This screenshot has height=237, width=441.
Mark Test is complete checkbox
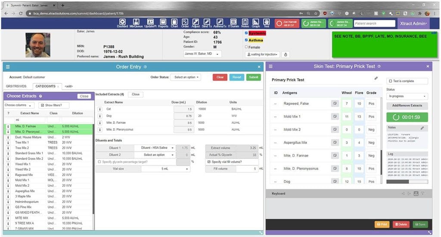(x=390, y=81)
